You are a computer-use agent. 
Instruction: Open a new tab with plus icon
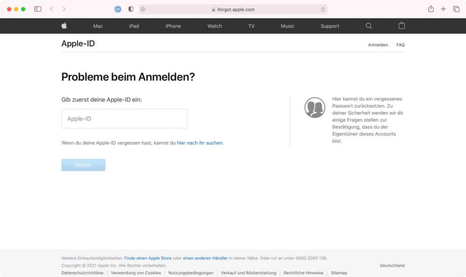point(443,9)
